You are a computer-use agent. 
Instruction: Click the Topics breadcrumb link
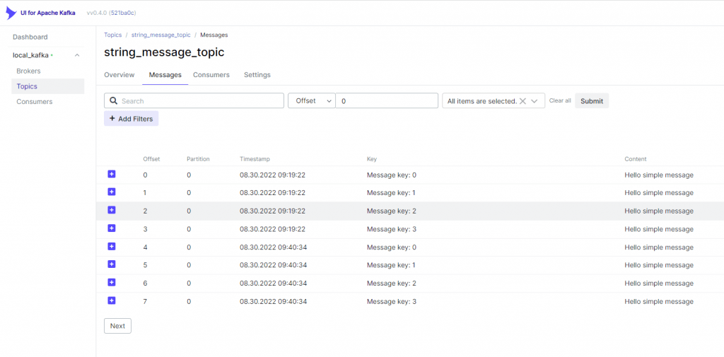coord(112,35)
